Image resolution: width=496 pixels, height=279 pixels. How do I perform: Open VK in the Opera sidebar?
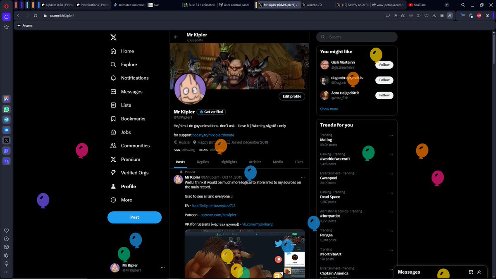click(6, 130)
